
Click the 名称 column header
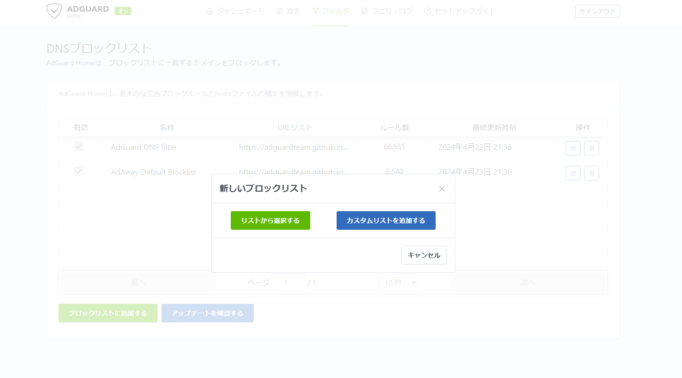pos(167,128)
